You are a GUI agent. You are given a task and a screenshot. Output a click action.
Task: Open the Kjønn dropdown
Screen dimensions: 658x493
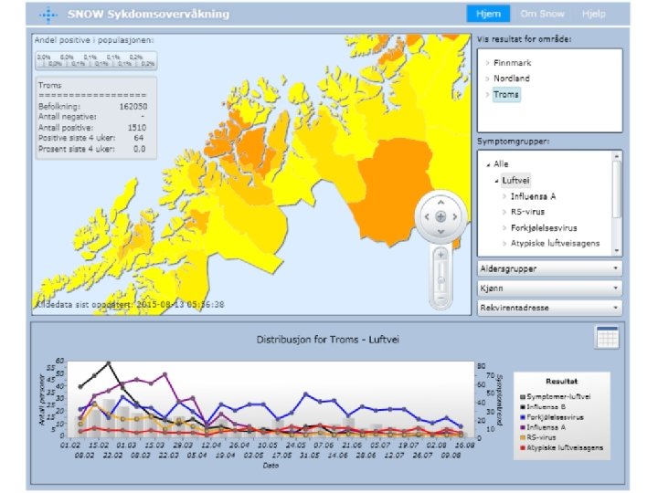coord(550,288)
